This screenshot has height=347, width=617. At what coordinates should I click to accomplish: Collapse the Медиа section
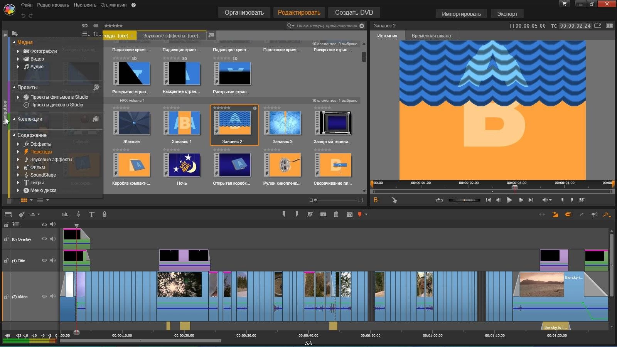[x=14, y=42]
